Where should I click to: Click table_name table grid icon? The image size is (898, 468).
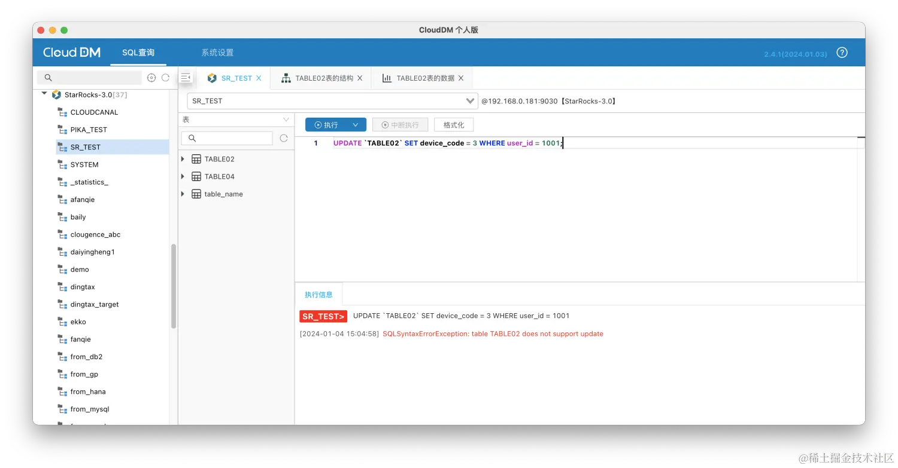(x=196, y=194)
